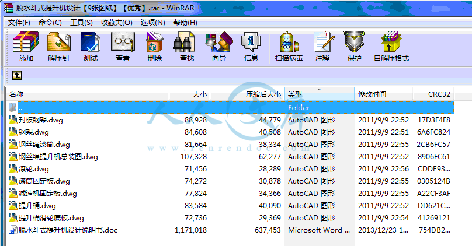Click the icon of 钢丝绳滚筒.dwg
The width and height of the screenshot is (472, 246).
[13, 145]
